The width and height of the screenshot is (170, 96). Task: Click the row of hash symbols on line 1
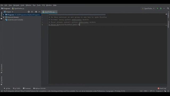[x=77, y=15]
